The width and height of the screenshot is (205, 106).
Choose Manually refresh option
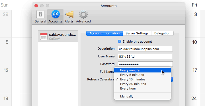[143, 96]
